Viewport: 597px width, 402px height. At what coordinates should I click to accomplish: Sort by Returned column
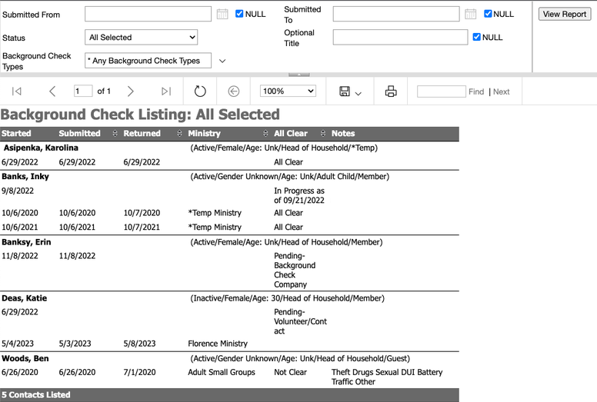(179, 134)
